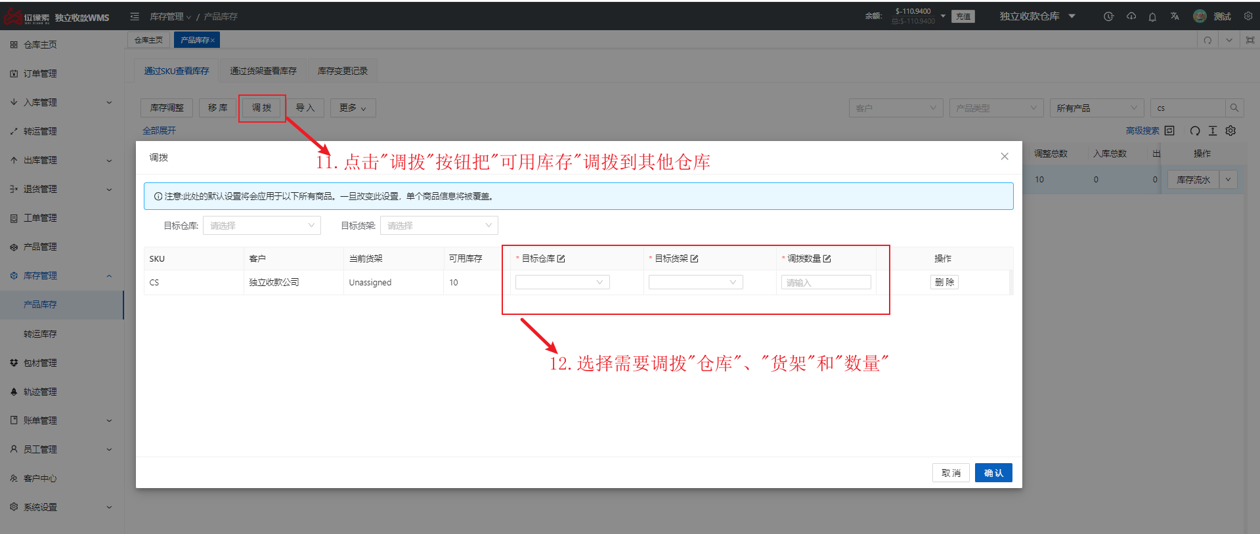The image size is (1260, 534).
Task: Open the notifications bell icon
Action: pyautogui.click(x=1152, y=16)
